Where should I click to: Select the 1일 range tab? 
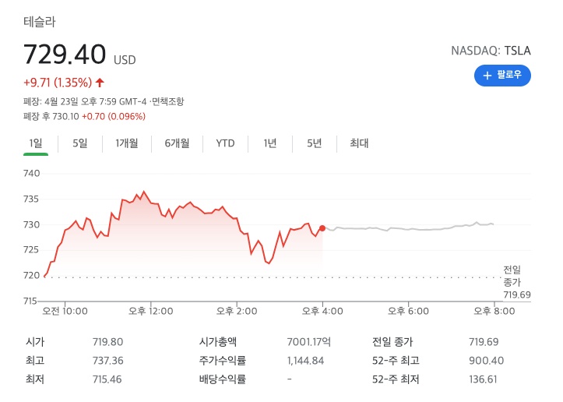click(x=36, y=143)
